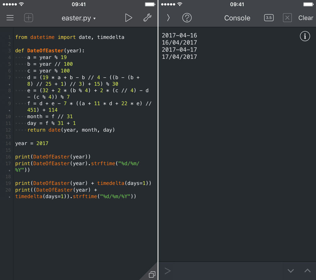Click the console window's battery indicator
316x280 pixels.
click(308, 4)
